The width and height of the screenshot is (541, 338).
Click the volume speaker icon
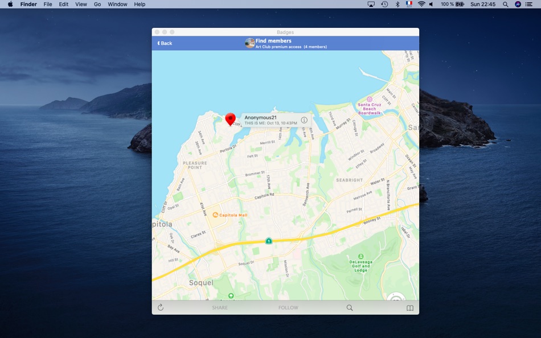(x=431, y=4)
